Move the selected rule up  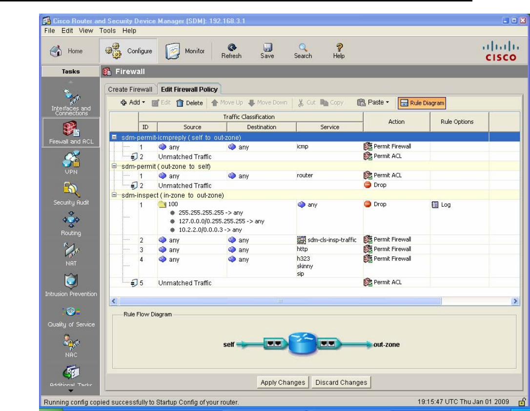(x=227, y=103)
